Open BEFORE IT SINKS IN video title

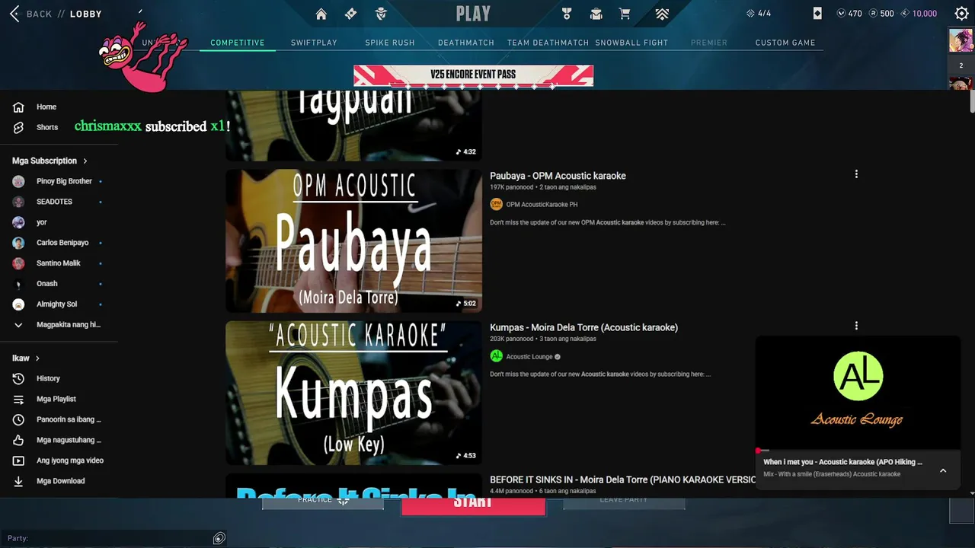(623, 479)
